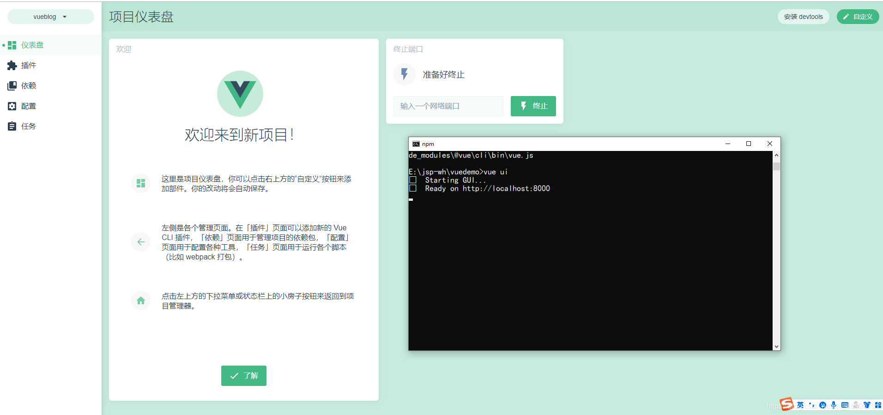Open the soft keyboard icon in IME bar
The height and width of the screenshot is (415, 883).
[845, 405]
